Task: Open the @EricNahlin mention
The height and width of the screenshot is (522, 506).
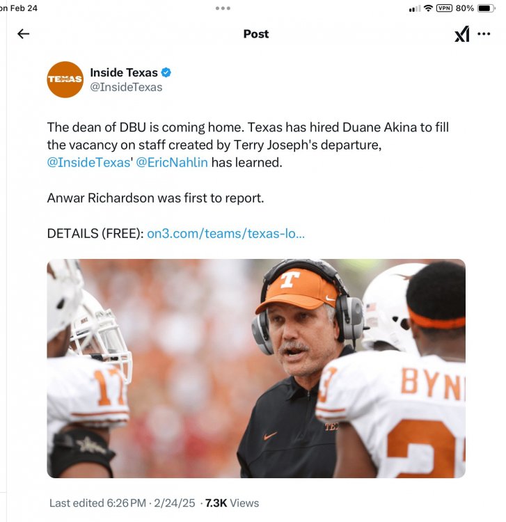Action: [x=172, y=162]
